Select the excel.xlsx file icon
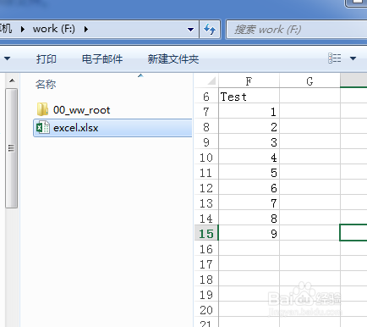This screenshot has width=367, height=327. 43,128
